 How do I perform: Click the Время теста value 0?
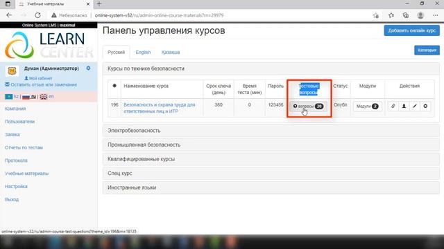(250, 104)
